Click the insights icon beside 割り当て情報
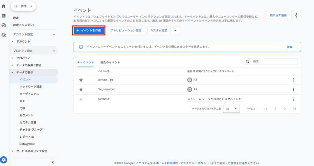The height and width of the screenshot is (166, 314). [x=297, y=15]
